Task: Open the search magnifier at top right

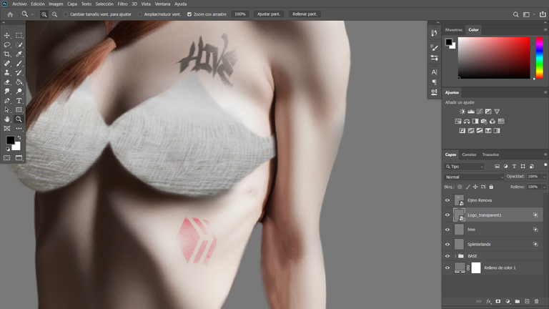Action: click(x=515, y=14)
